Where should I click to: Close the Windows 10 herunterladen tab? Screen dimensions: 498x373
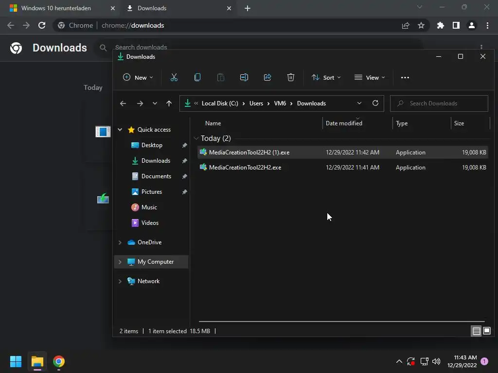tap(112, 8)
